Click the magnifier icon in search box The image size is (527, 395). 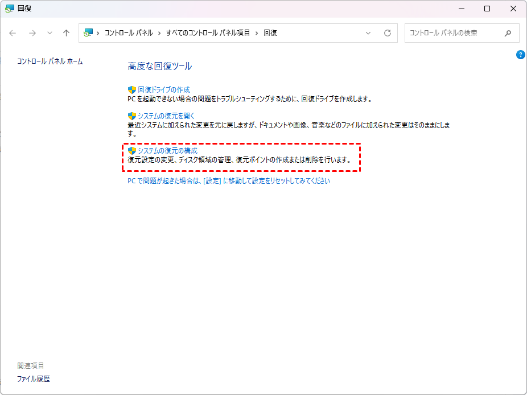[x=508, y=33]
